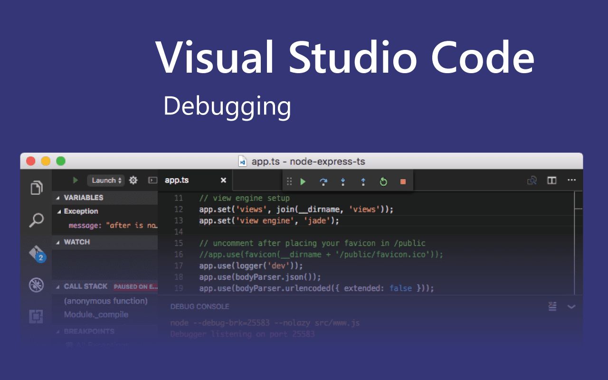This screenshot has height=380, width=608.
Task: Split the editor
Action: [x=552, y=180]
